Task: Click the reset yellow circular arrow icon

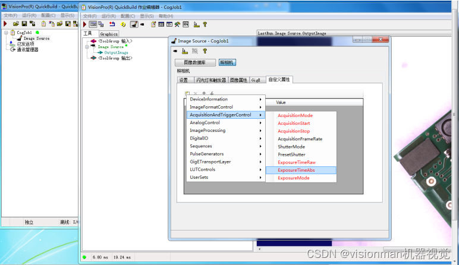Action: pos(123,24)
